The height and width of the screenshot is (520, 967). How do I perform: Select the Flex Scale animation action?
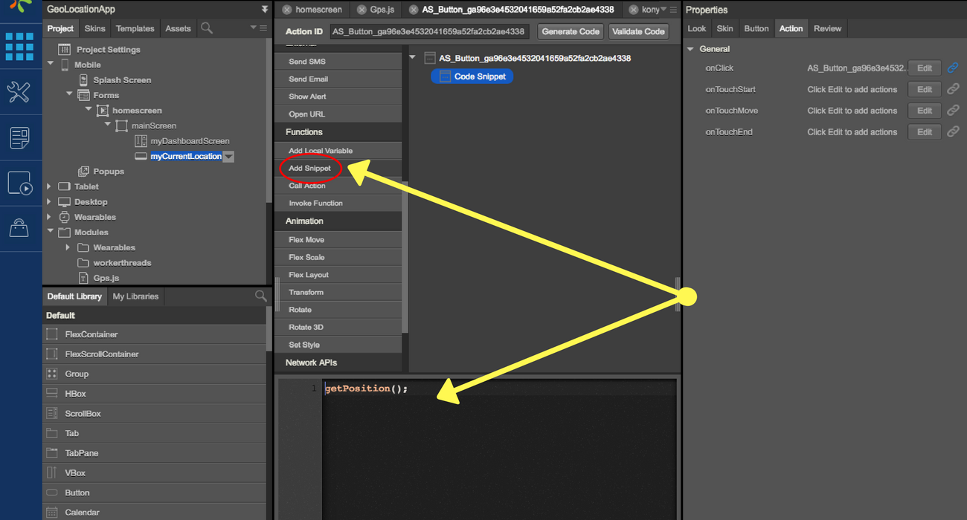pos(307,256)
